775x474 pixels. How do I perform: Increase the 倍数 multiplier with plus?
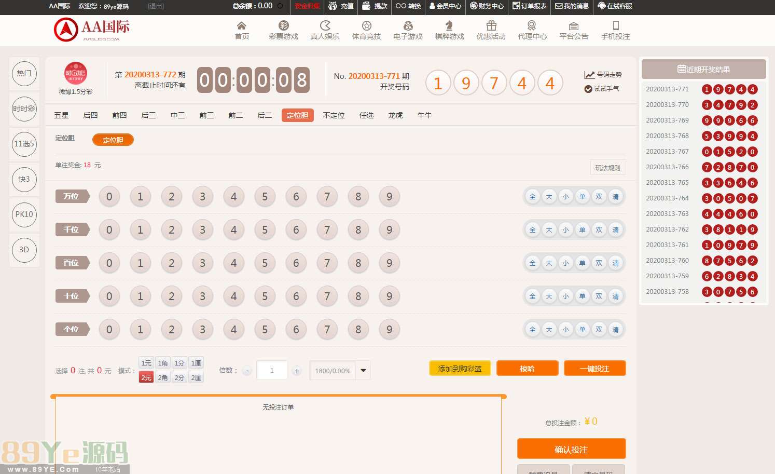(x=297, y=370)
